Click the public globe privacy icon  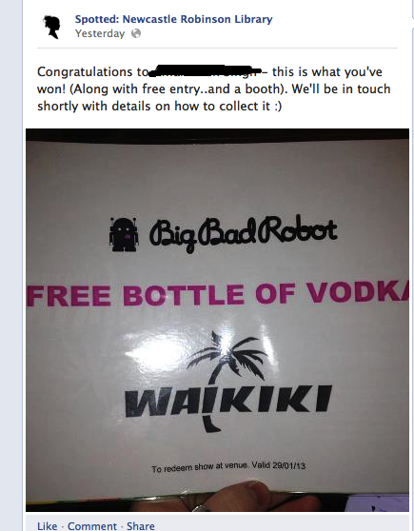click(136, 33)
